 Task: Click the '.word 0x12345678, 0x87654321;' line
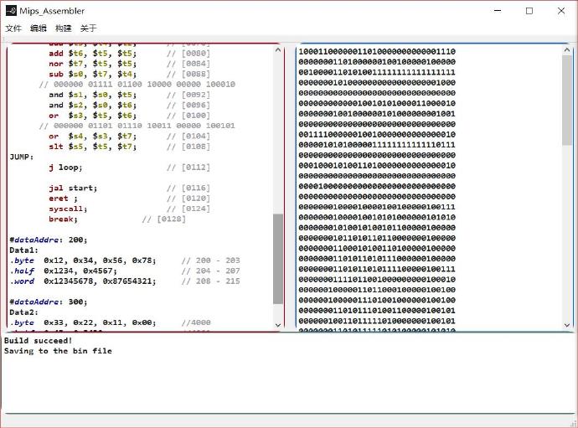point(83,281)
